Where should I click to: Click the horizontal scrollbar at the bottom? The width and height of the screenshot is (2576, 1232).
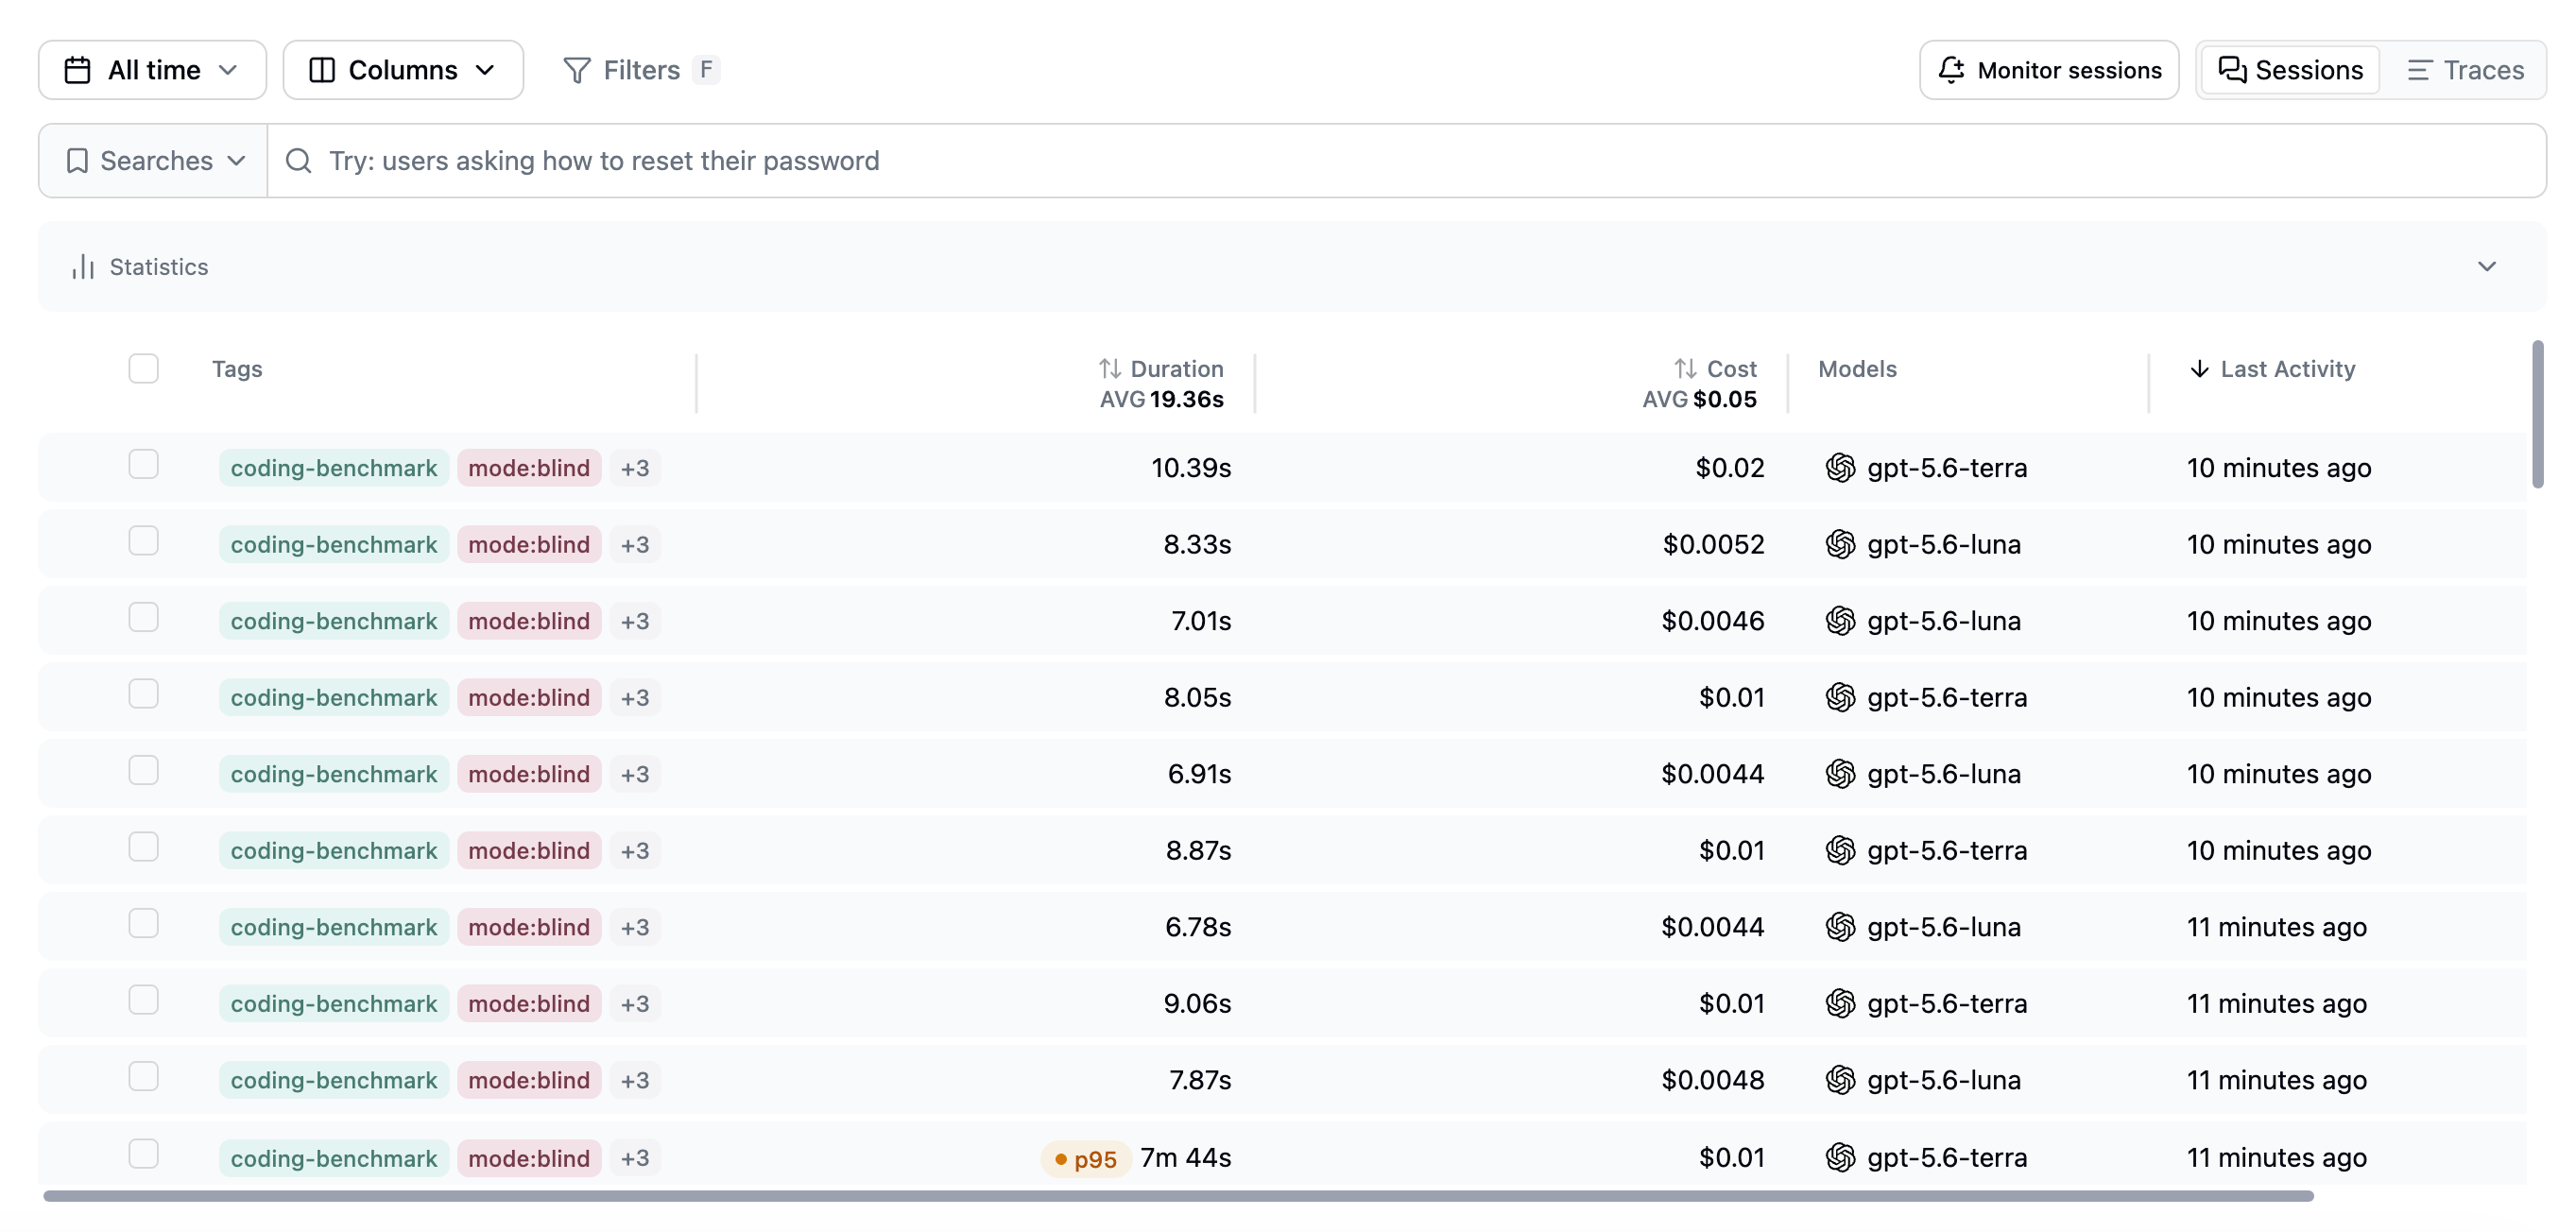click(x=1178, y=1196)
